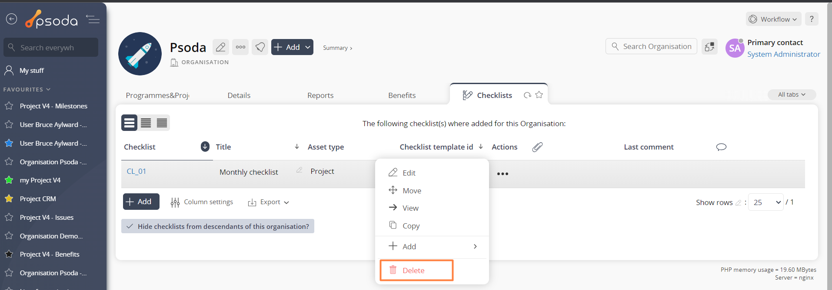832x290 pixels.
Task: Toggle star for Project V4 - Benefits
Action: coord(9,254)
